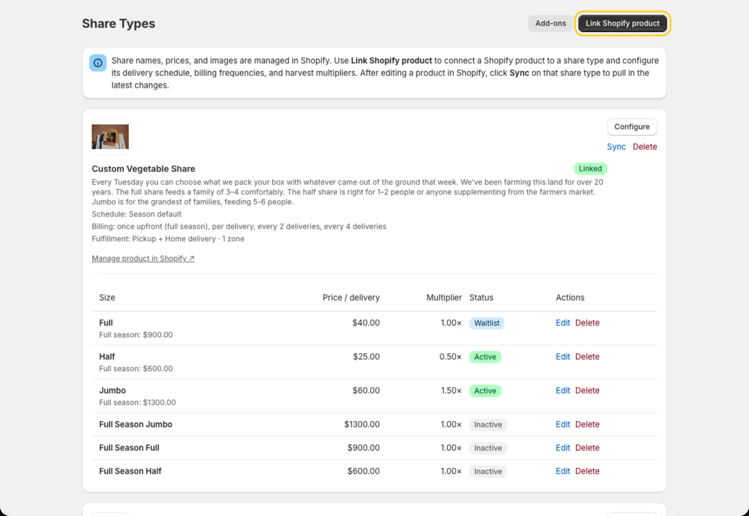The image size is (749, 516).
Task: Delete the Full Season Full row
Action: tap(587, 448)
